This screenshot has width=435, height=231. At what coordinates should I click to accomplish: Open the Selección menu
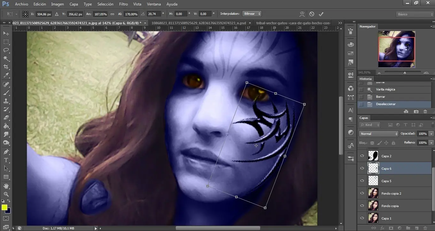pos(105,4)
